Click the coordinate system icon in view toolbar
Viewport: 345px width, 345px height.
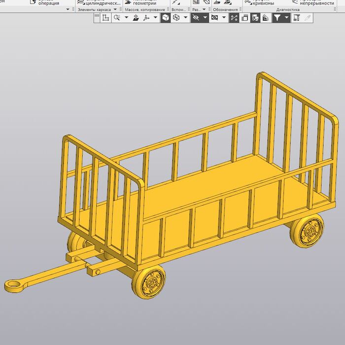click(x=105, y=18)
